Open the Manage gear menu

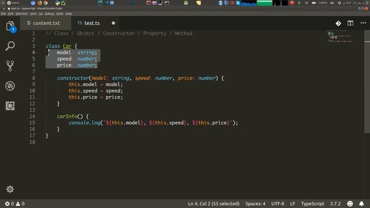click(10, 189)
